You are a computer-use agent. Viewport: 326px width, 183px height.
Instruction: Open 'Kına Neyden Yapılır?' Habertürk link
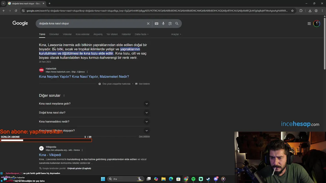pyautogui.click(x=84, y=77)
